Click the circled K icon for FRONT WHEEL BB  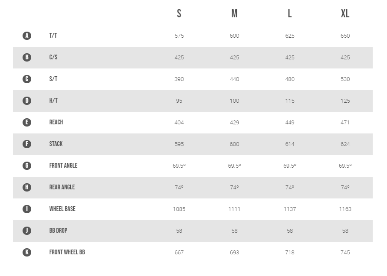pyautogui.click(x=27, y=252)
